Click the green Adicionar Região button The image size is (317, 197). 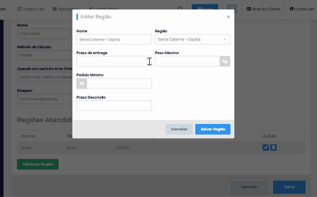(x=38, y=164)
